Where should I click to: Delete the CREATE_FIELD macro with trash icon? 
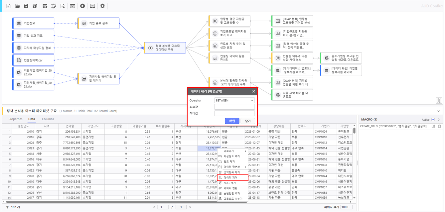(439, 126)
